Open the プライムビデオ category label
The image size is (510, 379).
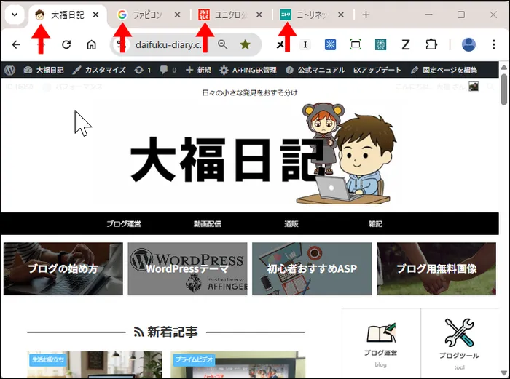(194, 359)
